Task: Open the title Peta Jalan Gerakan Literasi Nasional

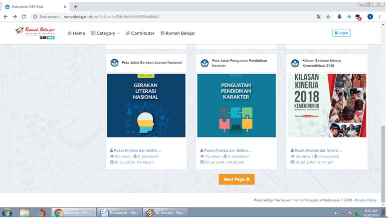Action: point(152,63)
